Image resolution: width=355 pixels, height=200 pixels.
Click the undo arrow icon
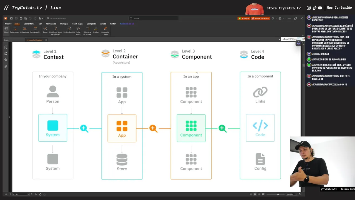click(30, 18)
